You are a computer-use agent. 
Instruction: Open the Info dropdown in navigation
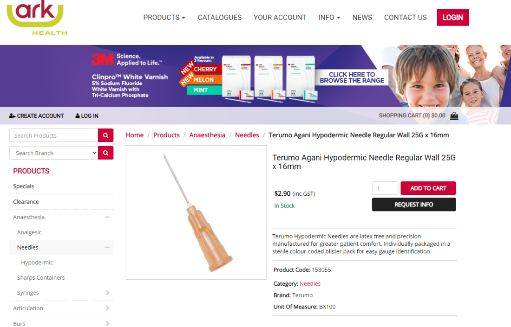[329, 18]
